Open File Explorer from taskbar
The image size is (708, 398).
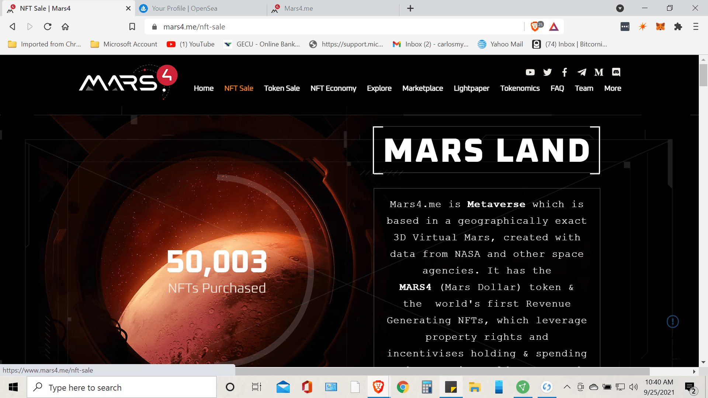[475, 387]
